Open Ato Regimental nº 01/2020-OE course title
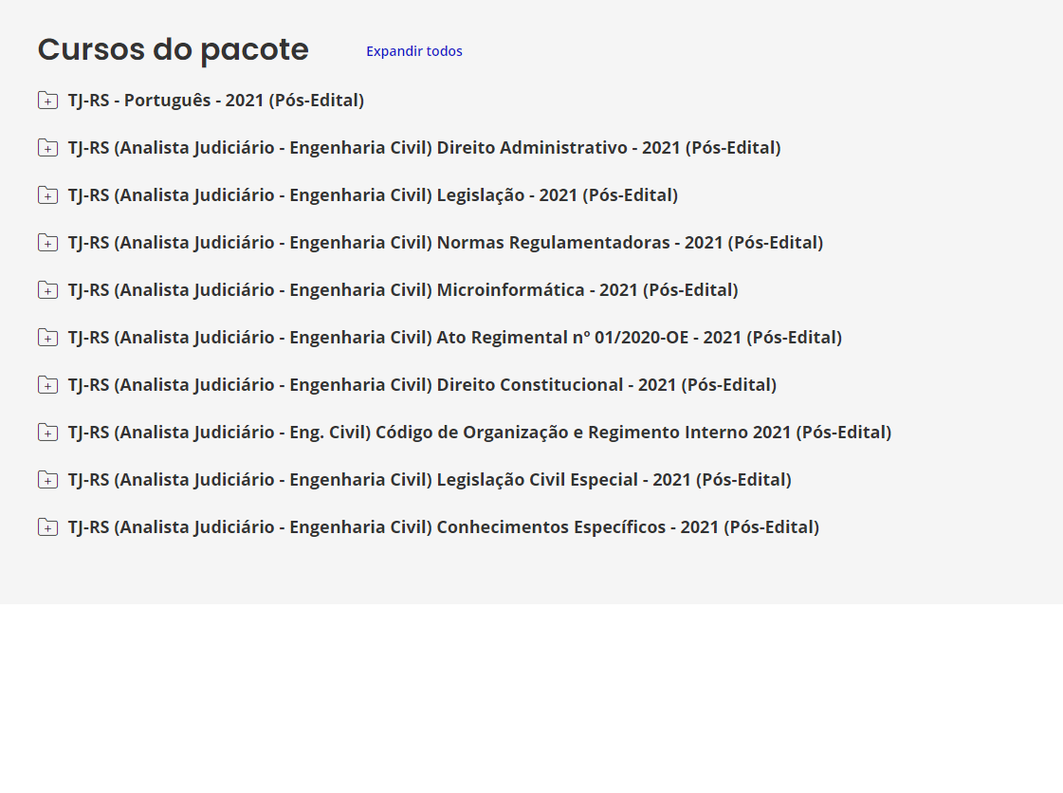 [454, 338]
